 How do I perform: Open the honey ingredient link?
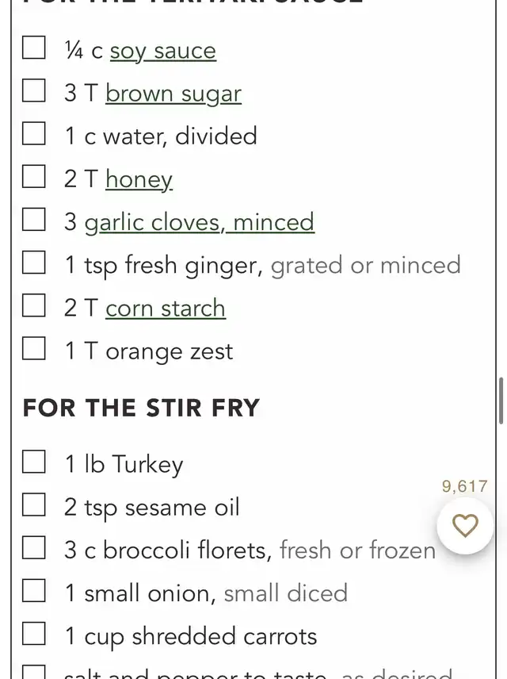pos(139,180)
